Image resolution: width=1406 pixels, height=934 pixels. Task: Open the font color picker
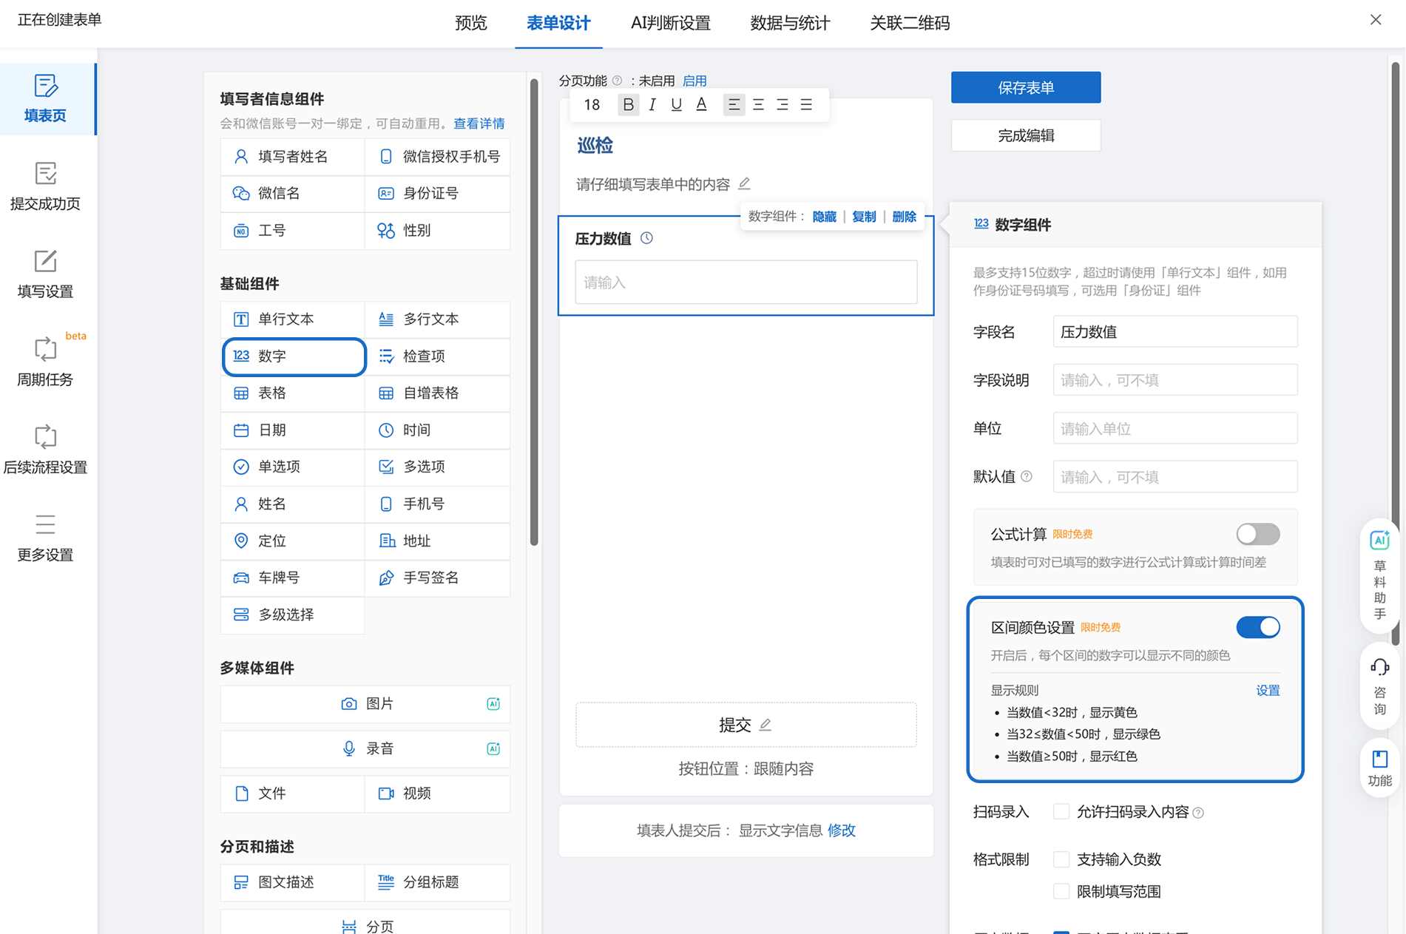[x=701, y=104]
